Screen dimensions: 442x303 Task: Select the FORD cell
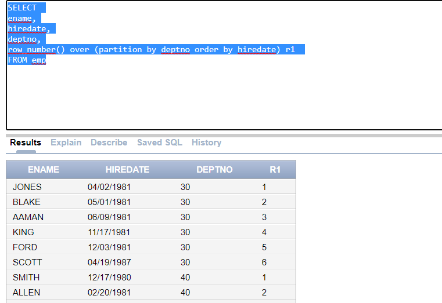25,247
